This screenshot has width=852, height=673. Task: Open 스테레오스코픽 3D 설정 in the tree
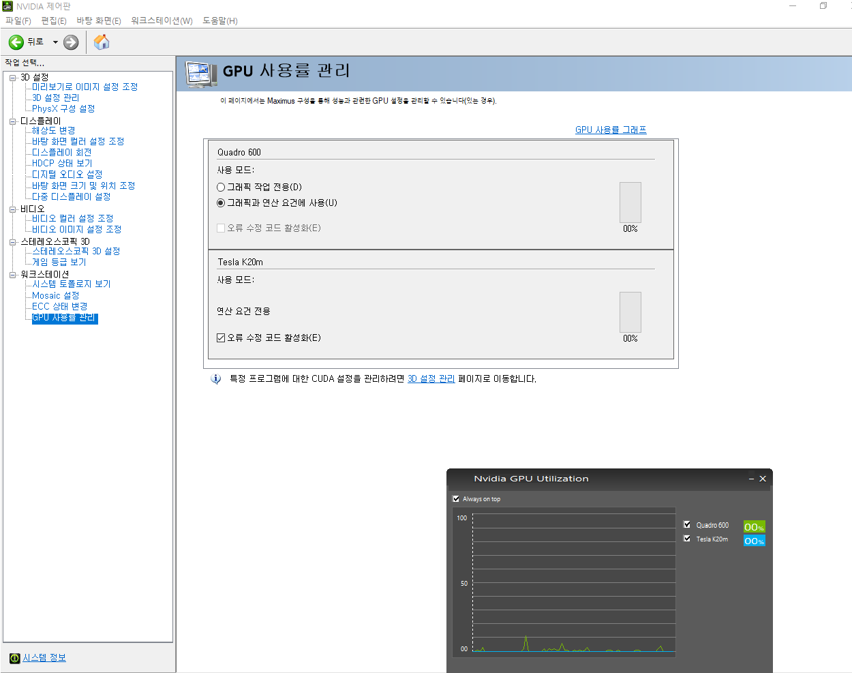point(76,252)
